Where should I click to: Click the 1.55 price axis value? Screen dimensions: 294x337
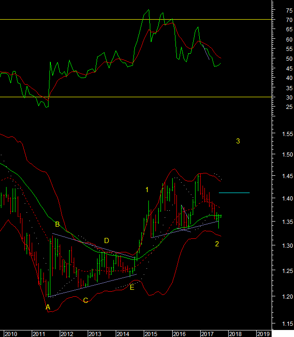click(x=287, y=134)
